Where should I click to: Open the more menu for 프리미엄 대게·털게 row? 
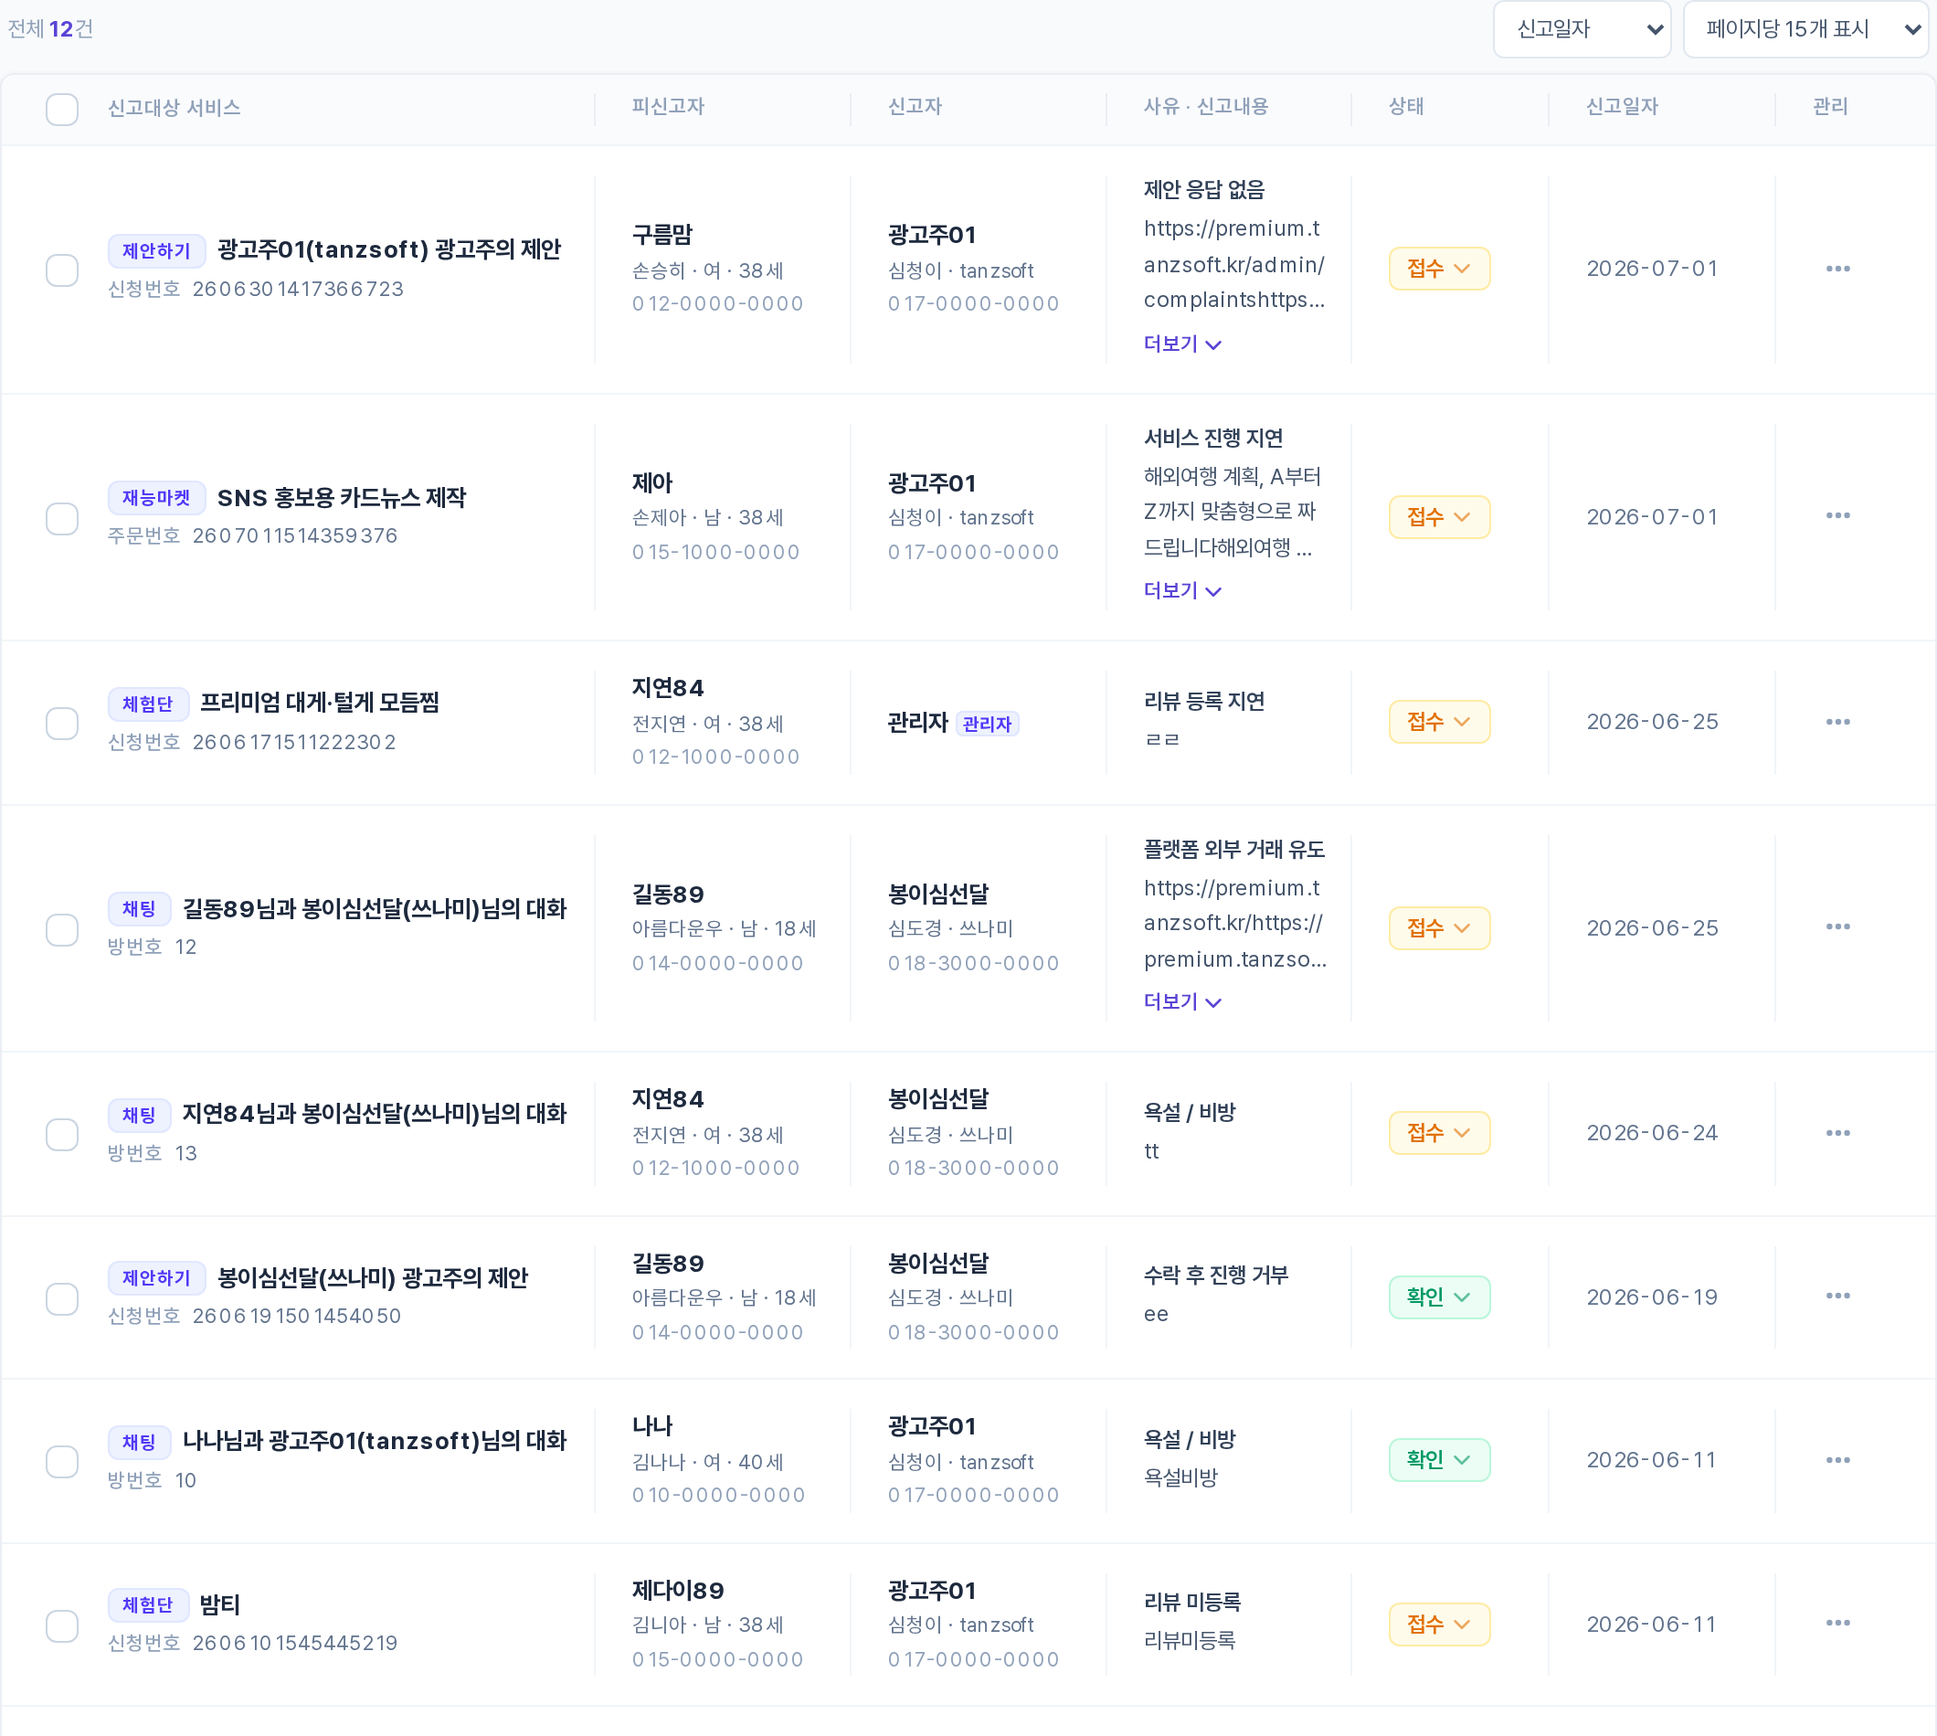tap(1837, 722)
